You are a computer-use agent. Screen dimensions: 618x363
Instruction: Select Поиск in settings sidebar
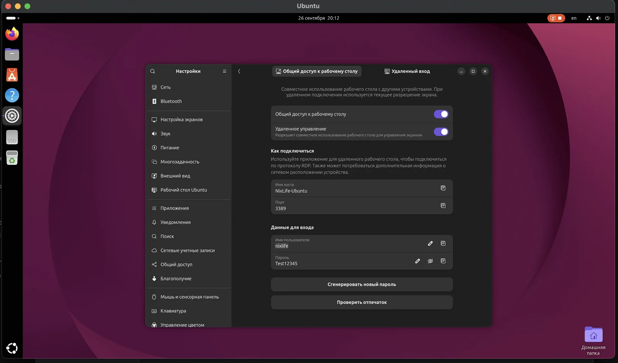[x=188, y=236]
